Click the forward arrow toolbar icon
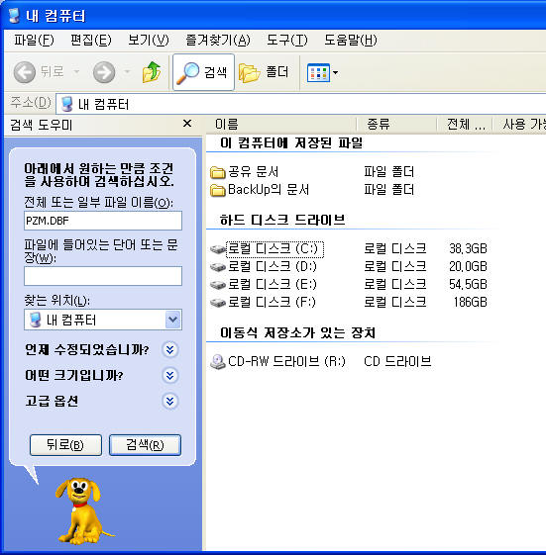 pos(104,72)
